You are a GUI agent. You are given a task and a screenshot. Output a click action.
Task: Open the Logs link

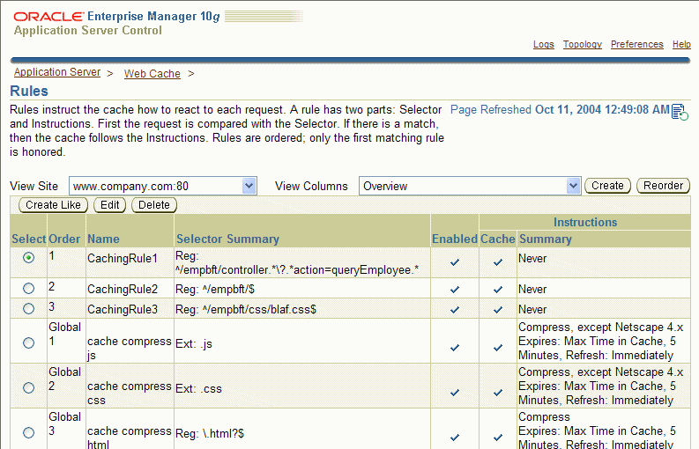pyautogui.click(x=543, y=45)
